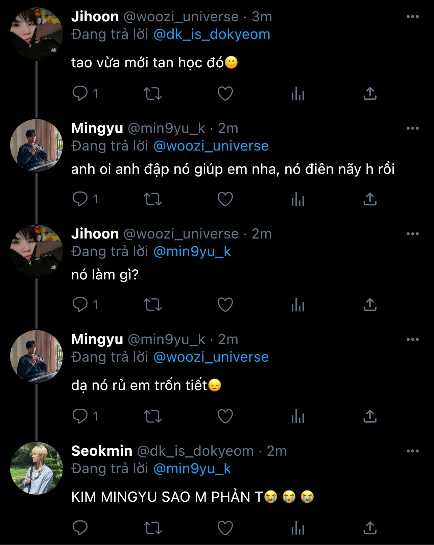Open Seokmin's profile picture
434x545 pixels.
(37, 468)
